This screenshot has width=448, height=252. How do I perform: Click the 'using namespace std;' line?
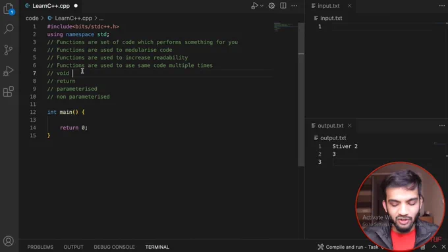[x=78, y=34]
